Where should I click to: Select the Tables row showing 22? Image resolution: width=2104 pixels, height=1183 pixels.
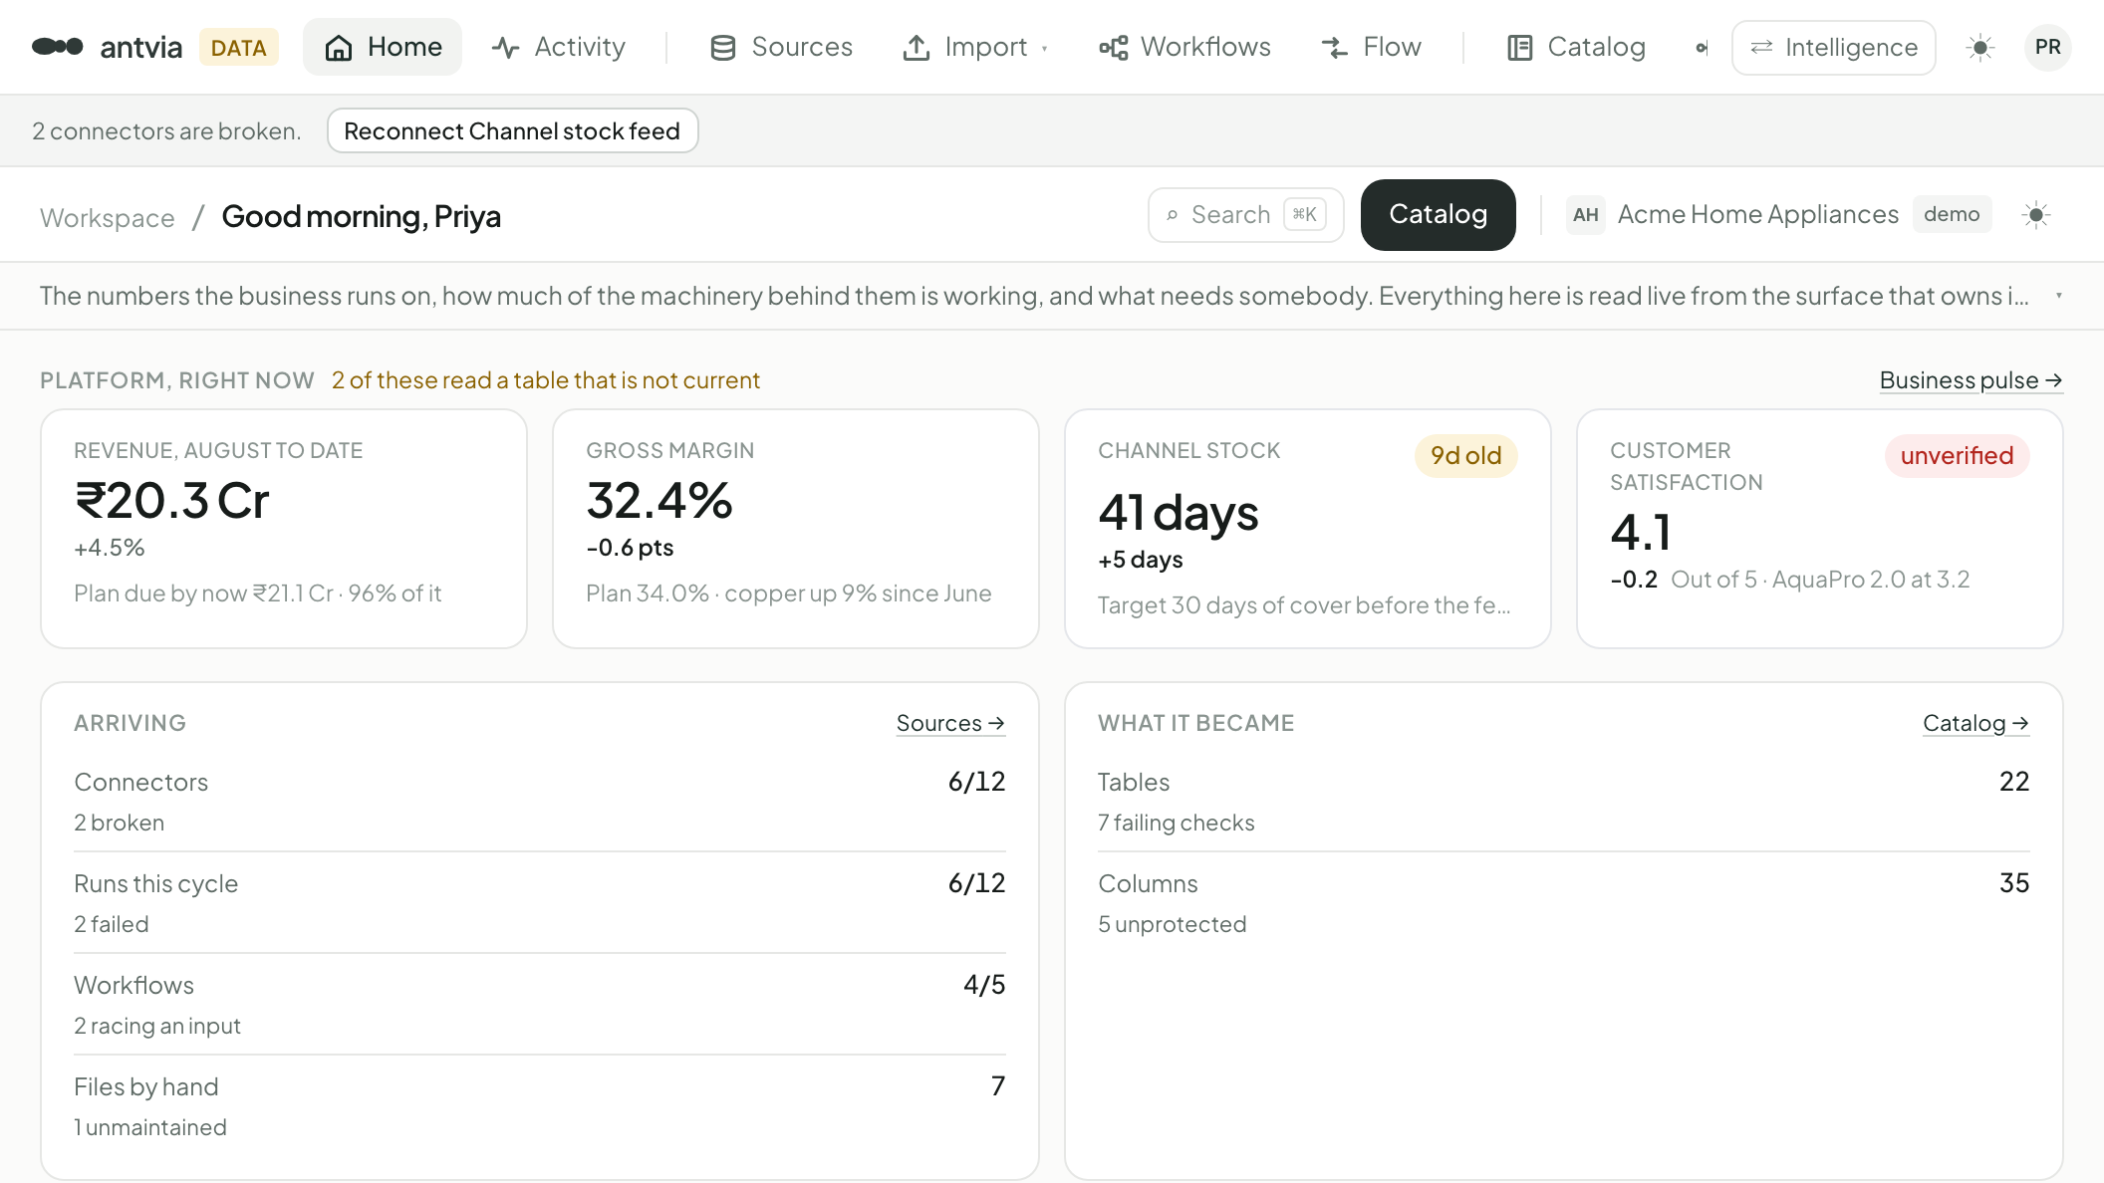(x=1564, y=802)
